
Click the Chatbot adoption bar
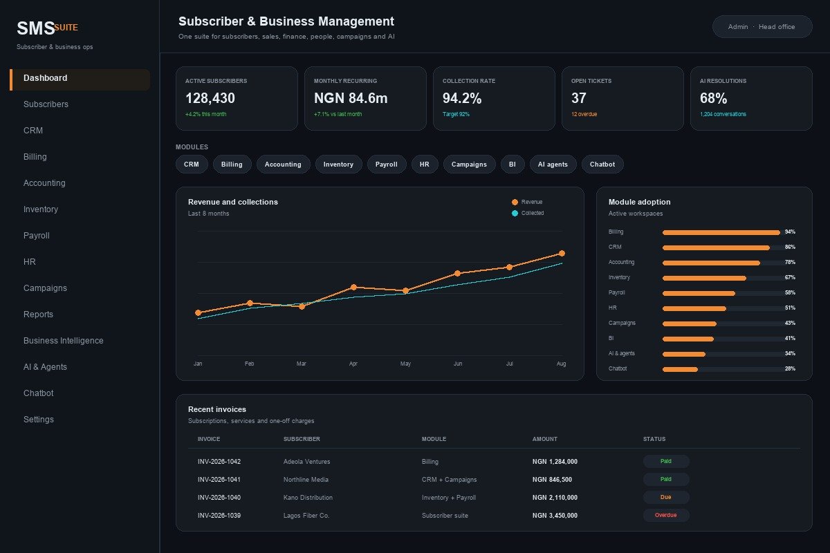click(681, 369)
